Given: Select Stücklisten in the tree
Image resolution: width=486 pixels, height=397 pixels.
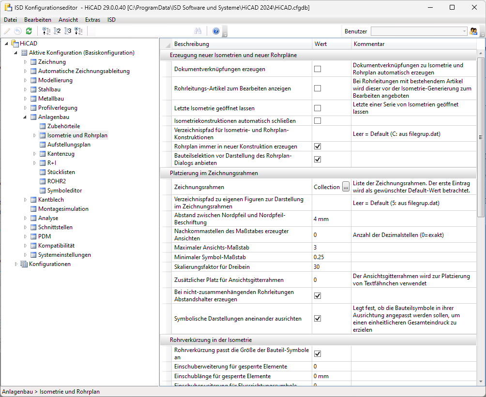Looking at the screenshot, I should coord(61,172).
